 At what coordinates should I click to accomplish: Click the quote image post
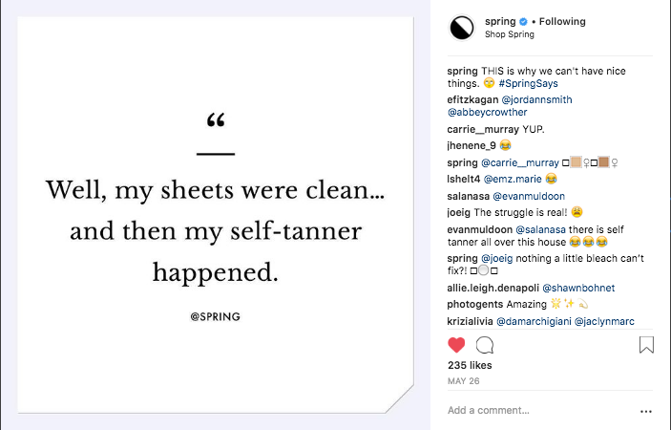216,214
